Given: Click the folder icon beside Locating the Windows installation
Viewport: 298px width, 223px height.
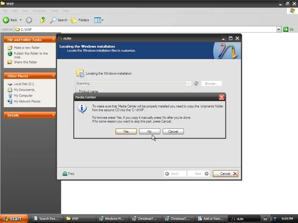Looking at the screenshot, I should point(80,73).
